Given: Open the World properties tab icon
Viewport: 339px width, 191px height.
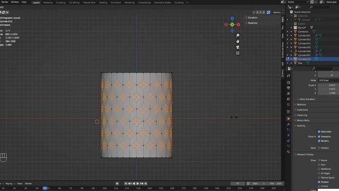Looking at the screenshot, I should tap(288, 105).
